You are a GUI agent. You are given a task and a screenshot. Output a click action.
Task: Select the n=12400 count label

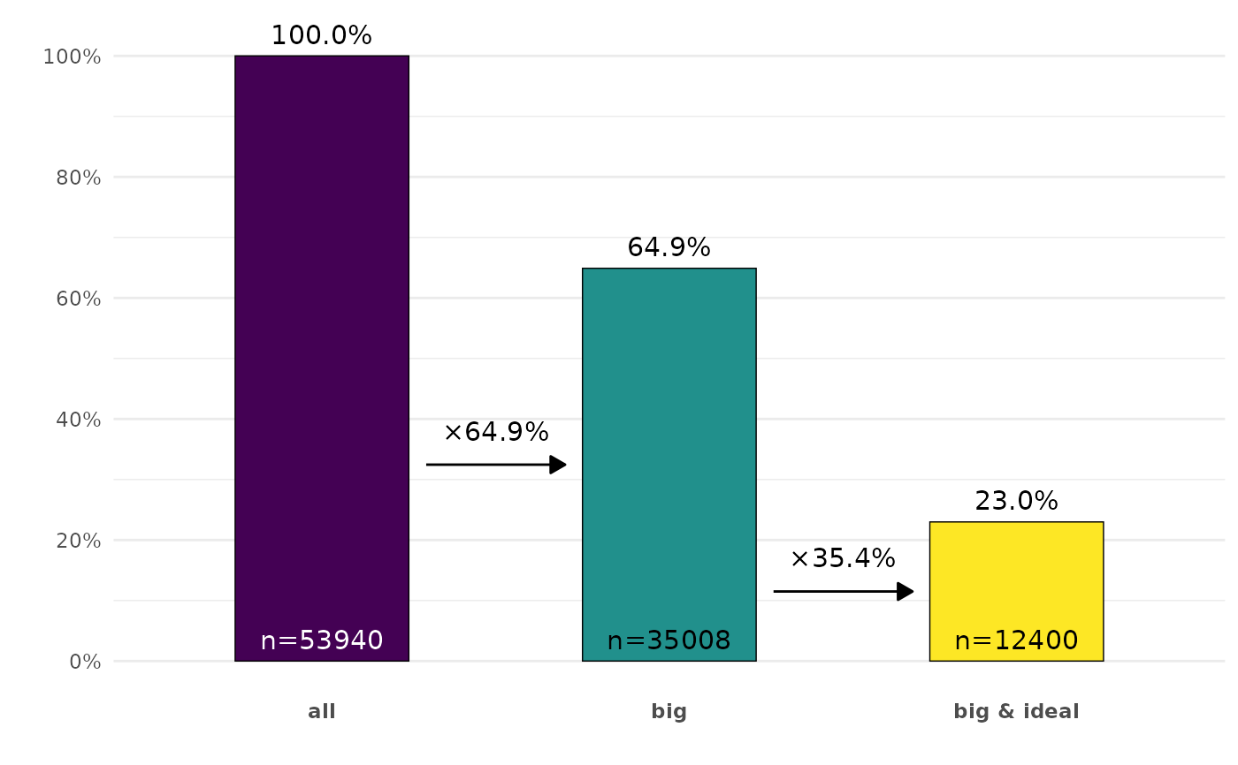click(x=1016, y=640)
